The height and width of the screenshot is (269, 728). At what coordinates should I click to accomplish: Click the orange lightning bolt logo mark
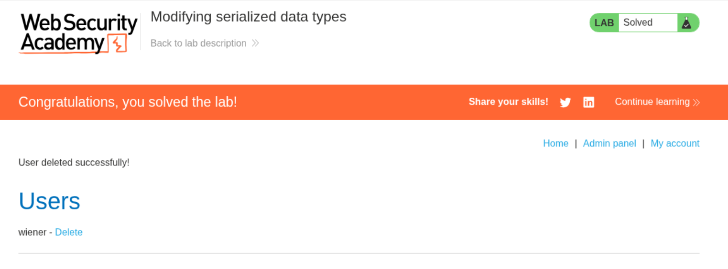pyautogui.click(x=117, y=44)
